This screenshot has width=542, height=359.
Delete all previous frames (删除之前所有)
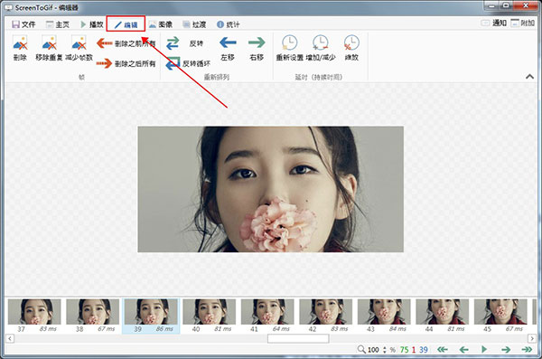126,43
